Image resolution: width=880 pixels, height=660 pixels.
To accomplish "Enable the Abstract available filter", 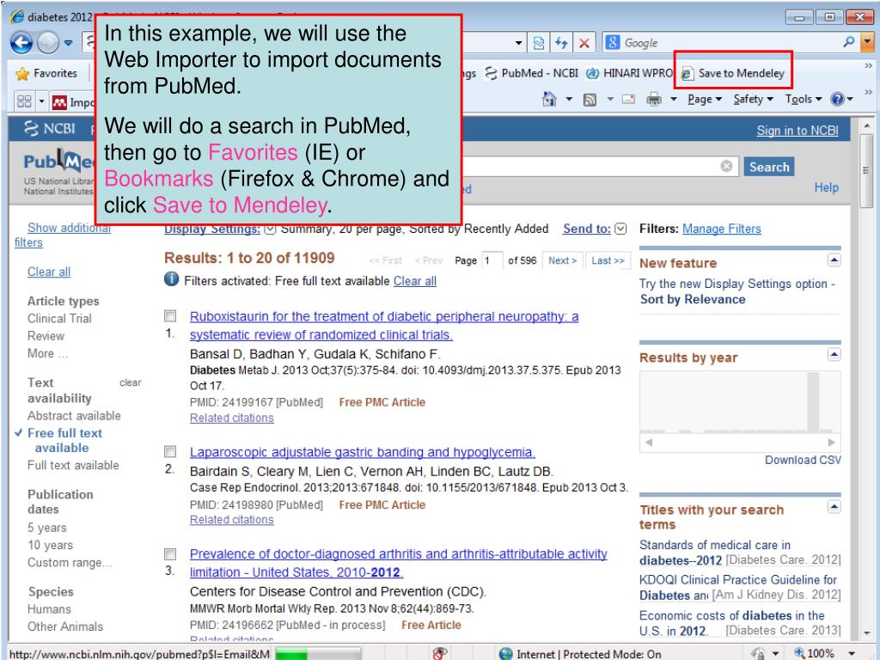I will 74,415.
